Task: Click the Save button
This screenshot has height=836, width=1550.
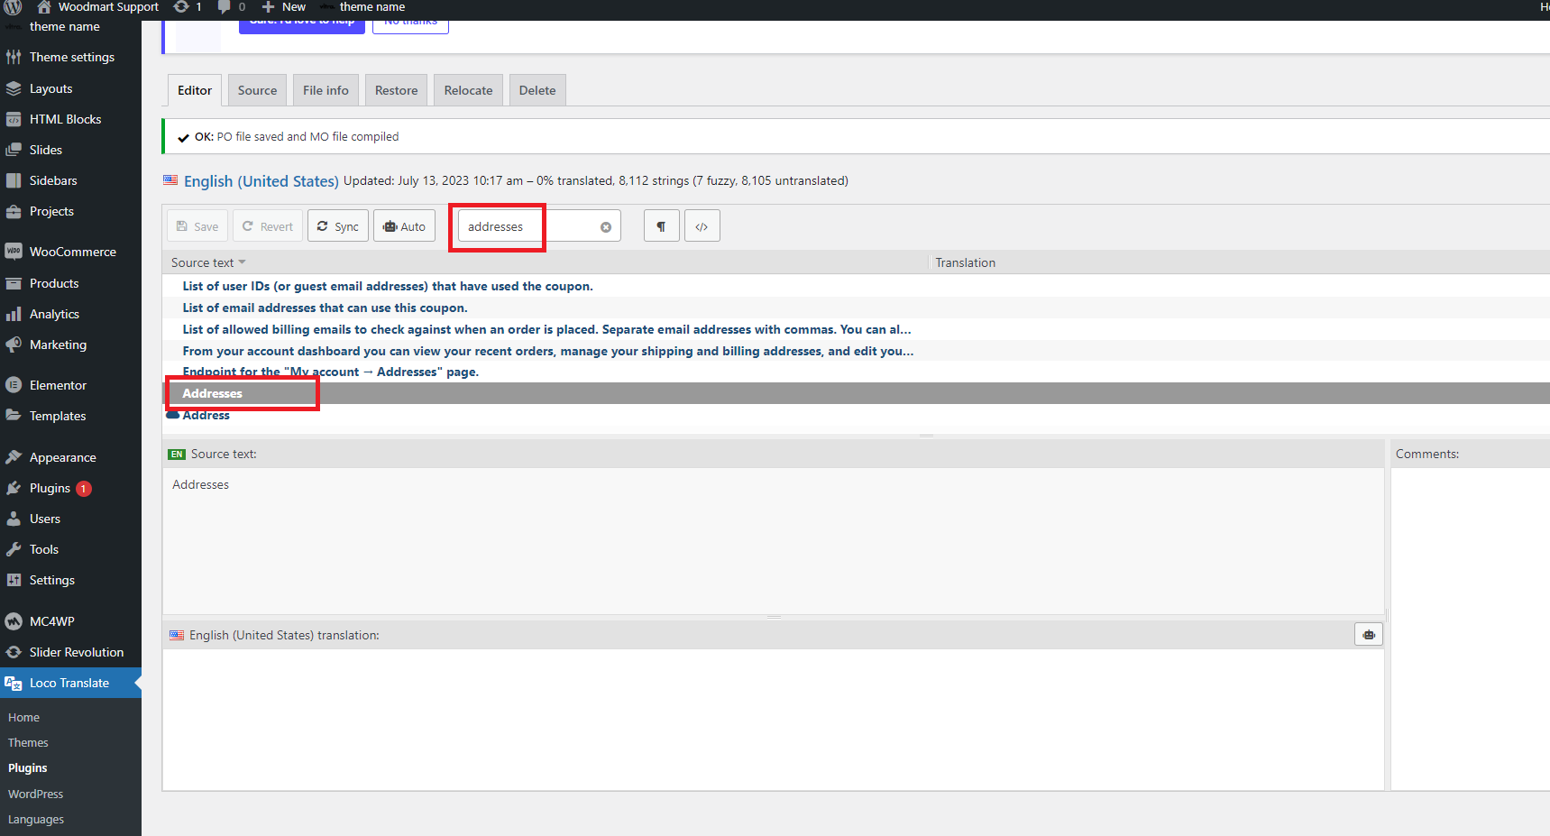Action: [x=197, y=226]
